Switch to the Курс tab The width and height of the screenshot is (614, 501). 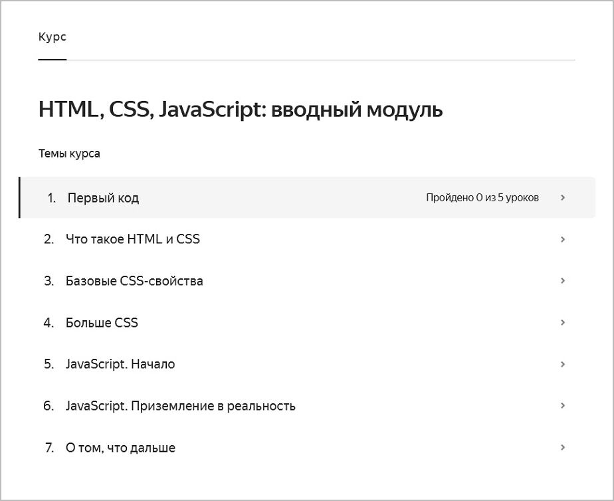[52, 37]
